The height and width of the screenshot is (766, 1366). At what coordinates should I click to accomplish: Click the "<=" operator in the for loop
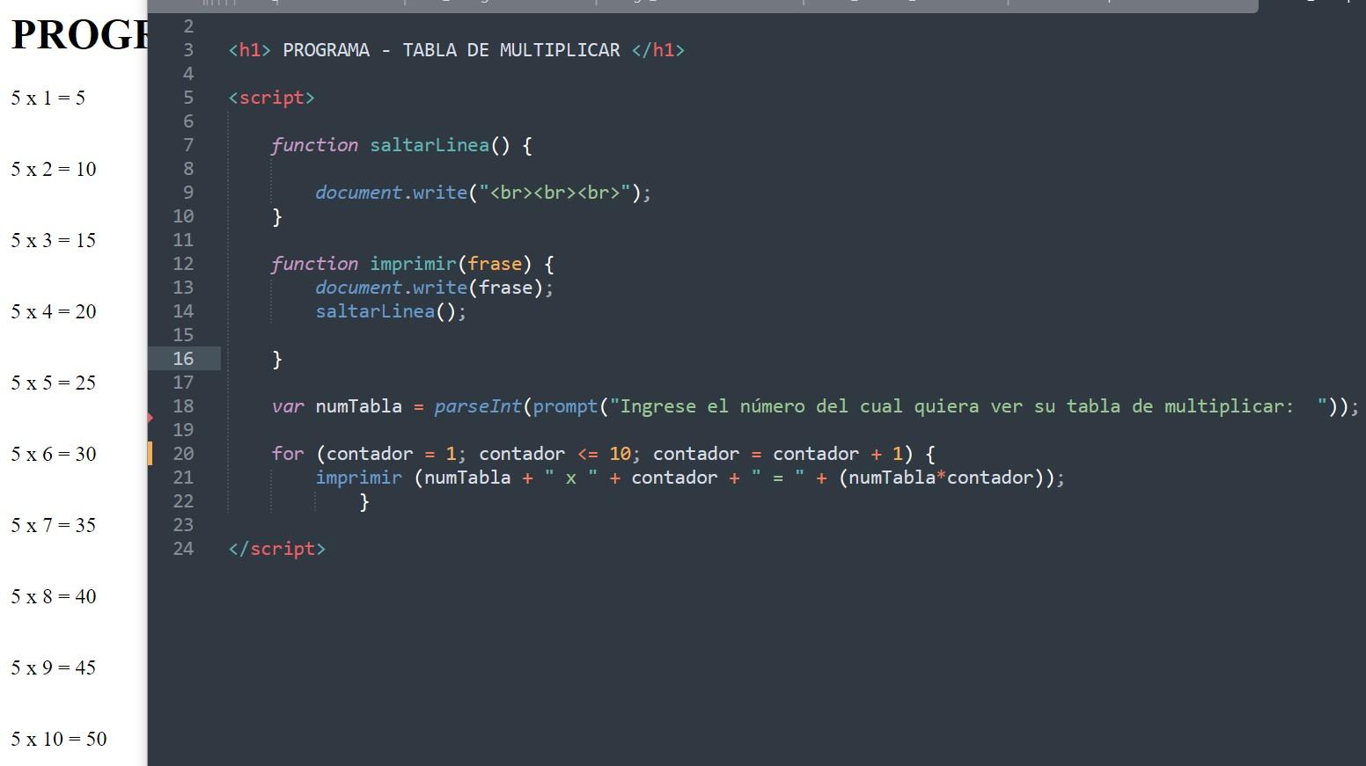tap(587, 454)
